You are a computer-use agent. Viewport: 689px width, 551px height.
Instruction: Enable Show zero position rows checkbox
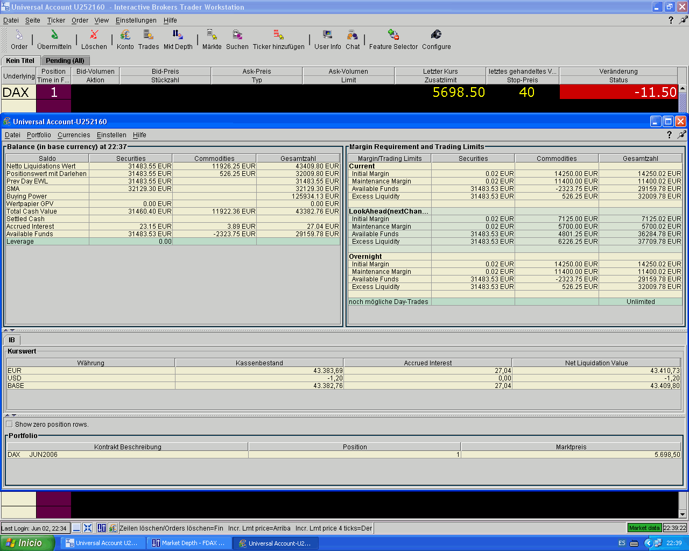pyautogui.click(x=9, y=425)
